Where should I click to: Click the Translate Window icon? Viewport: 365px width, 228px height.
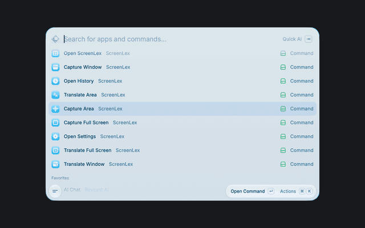coord(55,164)
